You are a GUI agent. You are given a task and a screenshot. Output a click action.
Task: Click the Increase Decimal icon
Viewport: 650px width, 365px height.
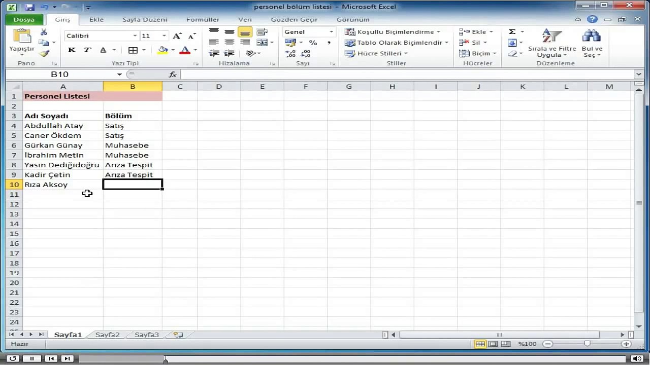pos(290,53)
